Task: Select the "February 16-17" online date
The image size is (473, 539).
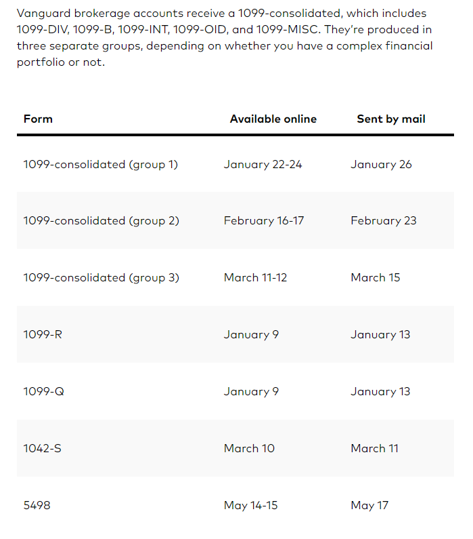Action: 265,220
